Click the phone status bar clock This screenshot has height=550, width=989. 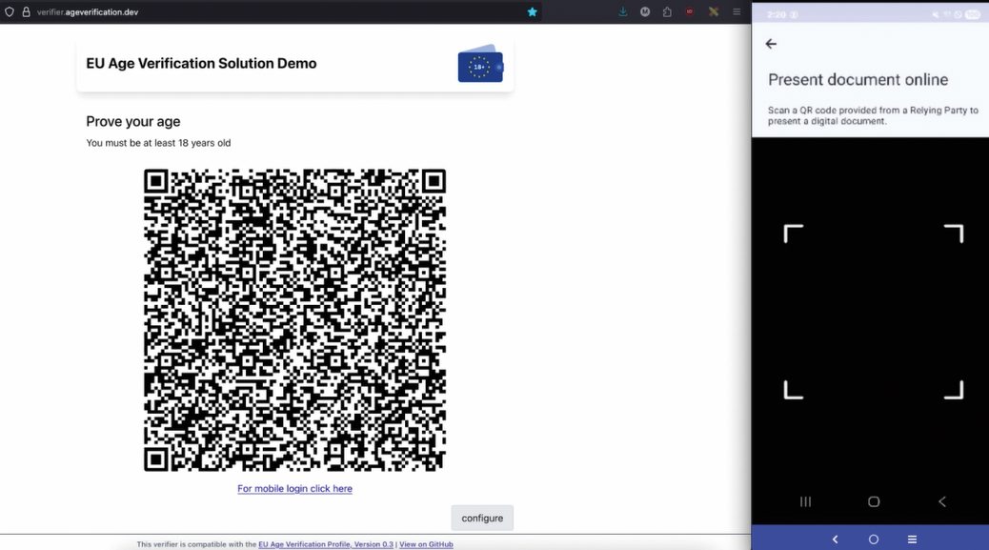point(777,14)
